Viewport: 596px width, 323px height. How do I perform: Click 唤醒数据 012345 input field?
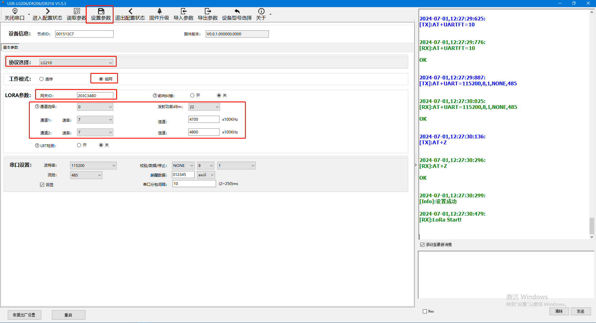coord(183,175)
